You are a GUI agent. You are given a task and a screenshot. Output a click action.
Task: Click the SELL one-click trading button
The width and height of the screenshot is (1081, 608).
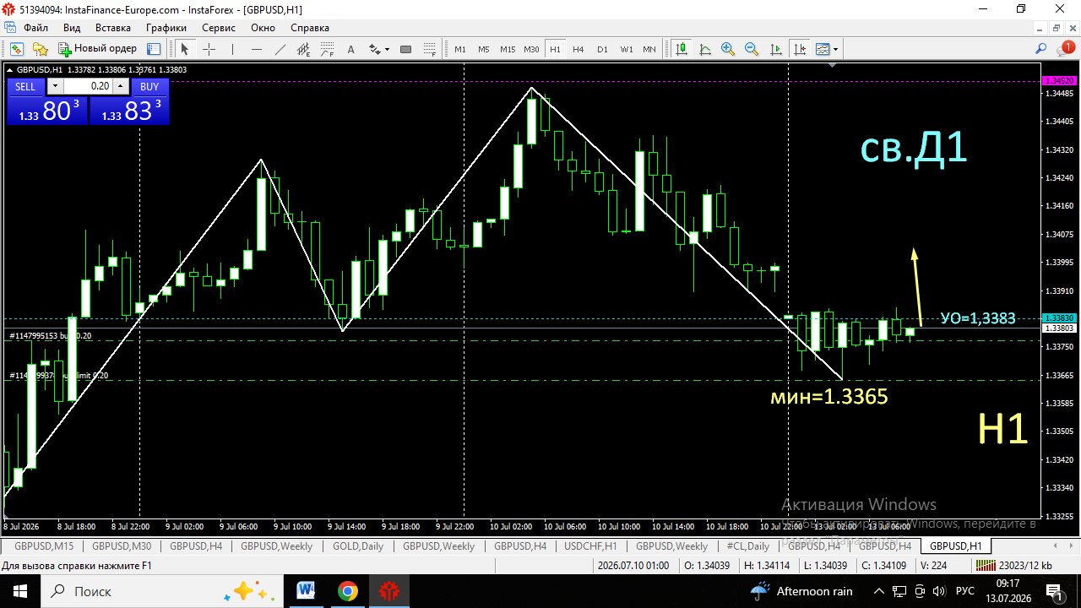25,86
